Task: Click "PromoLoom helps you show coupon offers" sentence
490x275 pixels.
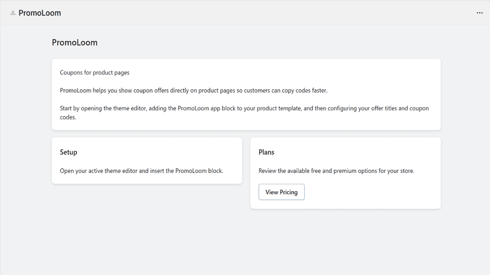Action: [x=194, y=90]
